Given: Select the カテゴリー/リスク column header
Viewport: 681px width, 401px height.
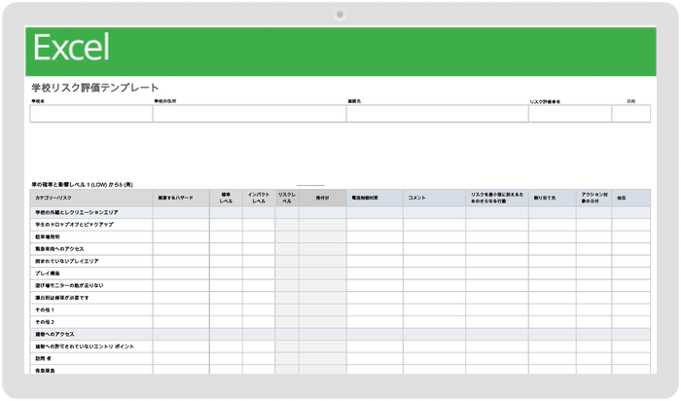Looking at the screenshot, I should [91, 198].
